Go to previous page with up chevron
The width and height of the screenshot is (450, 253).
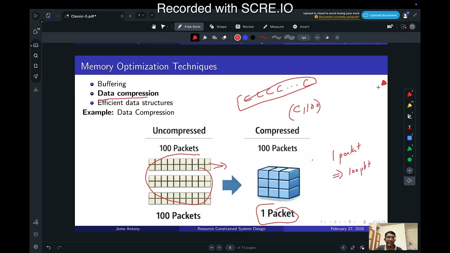(x=212, y=248)
